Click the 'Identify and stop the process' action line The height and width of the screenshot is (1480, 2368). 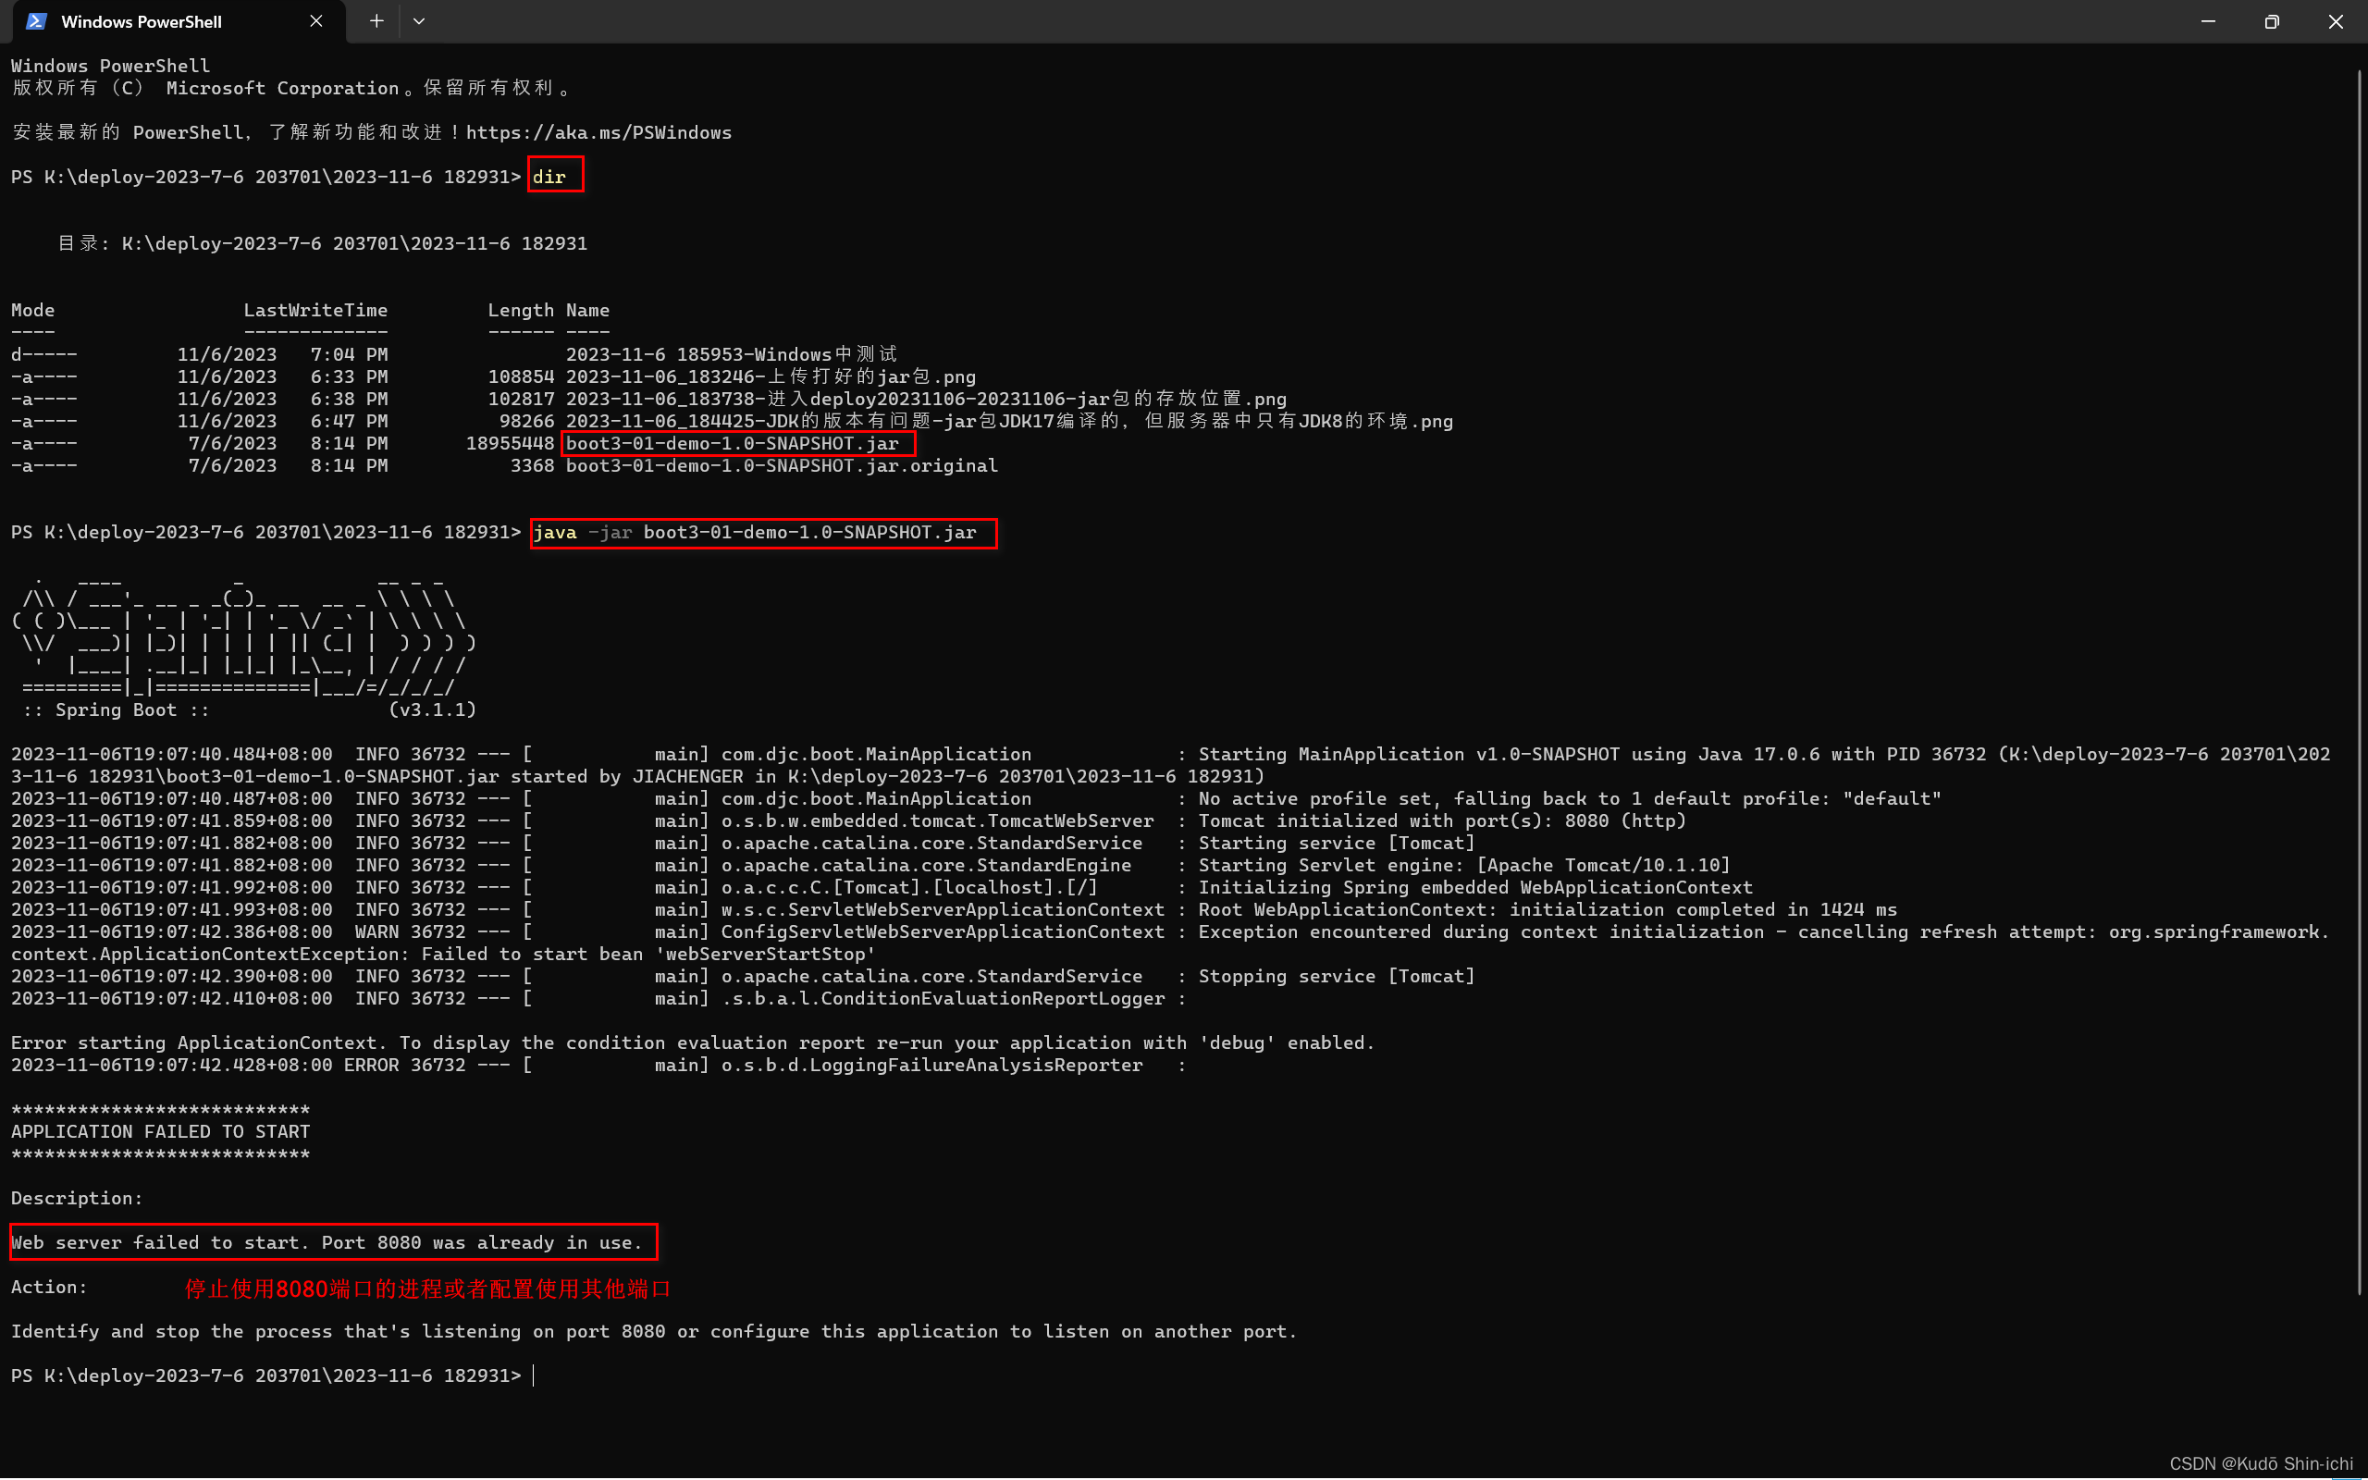[x=654, y=1332]
